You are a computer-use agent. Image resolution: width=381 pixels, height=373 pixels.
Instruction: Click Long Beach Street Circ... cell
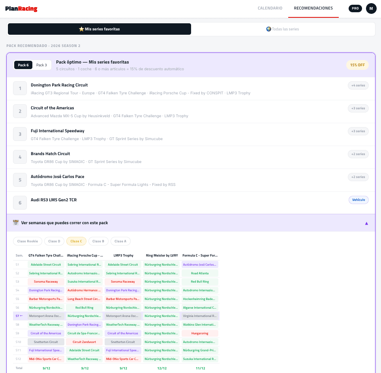(84, 299)
